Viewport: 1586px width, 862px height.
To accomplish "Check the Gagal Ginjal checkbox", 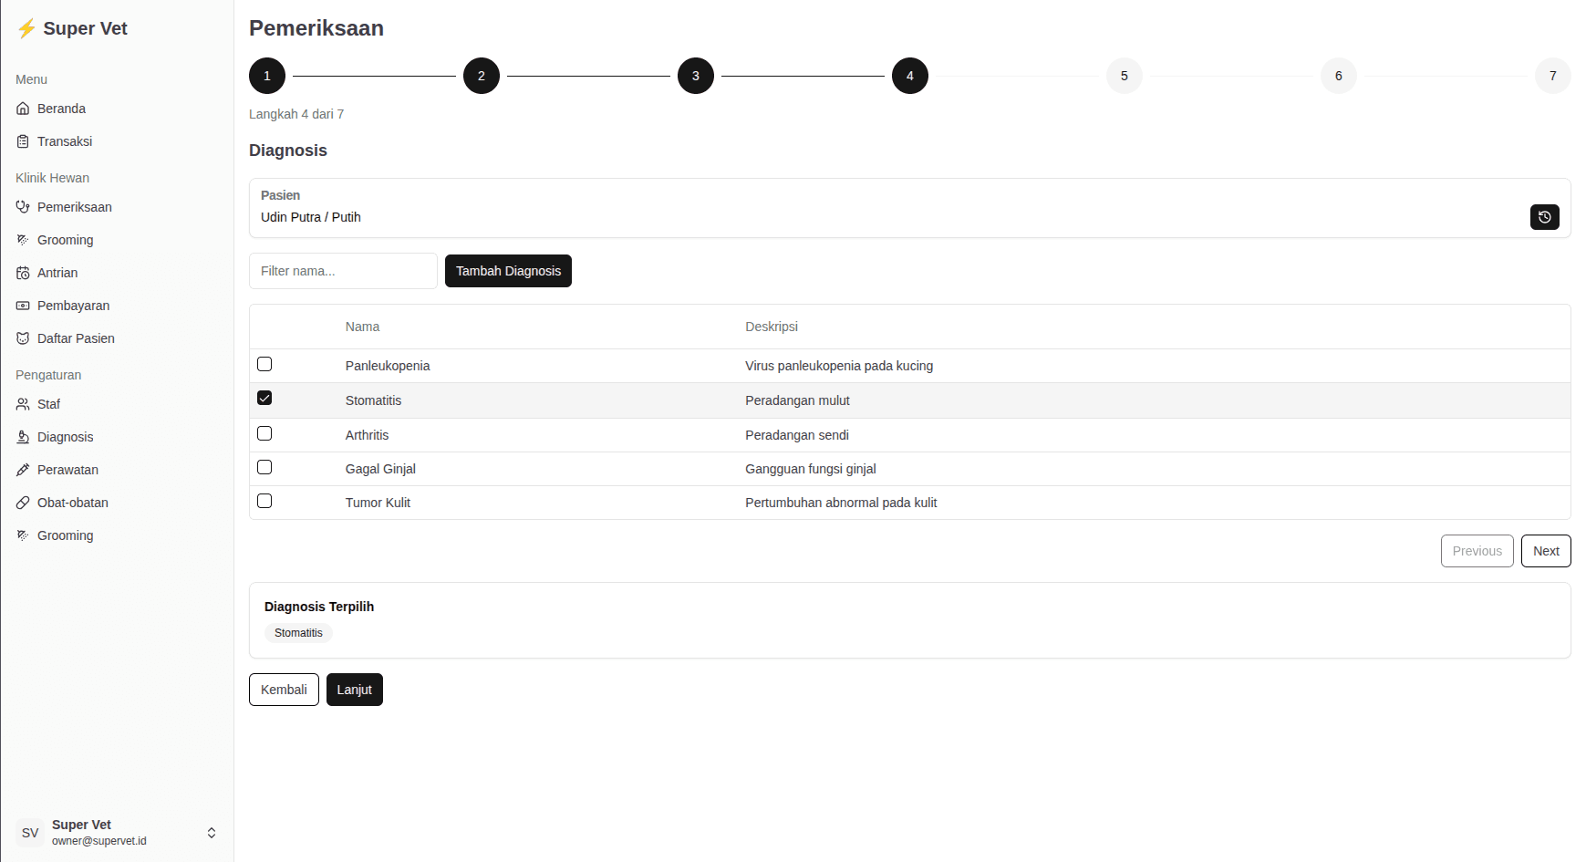I will [264, 467].
